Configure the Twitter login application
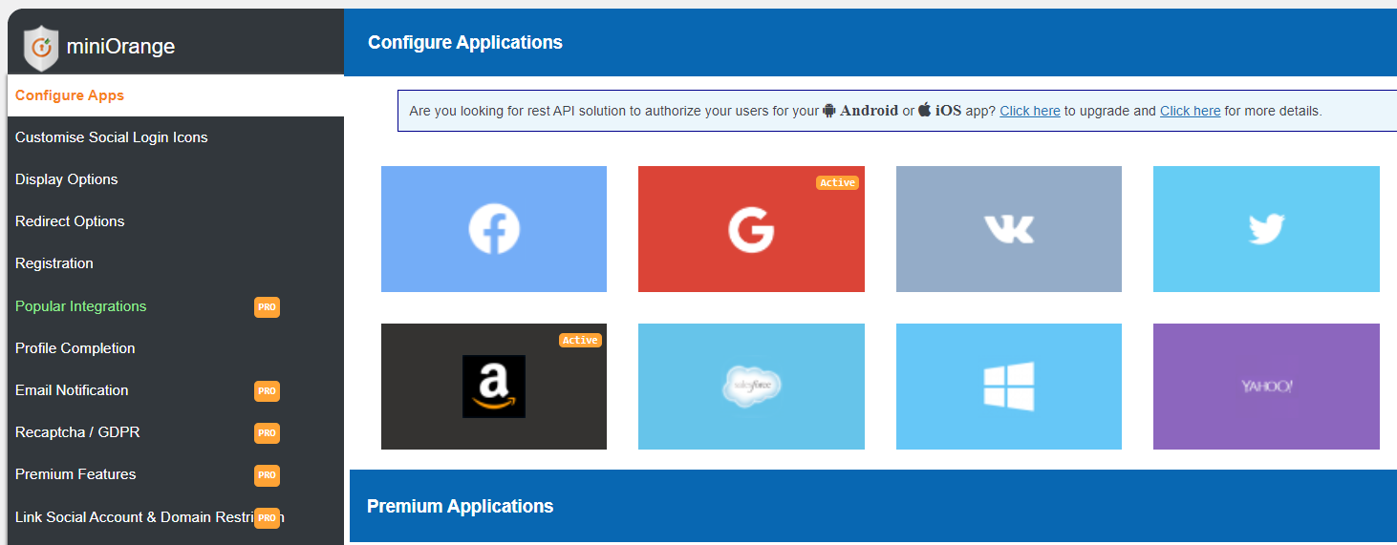 (1266, 229)
